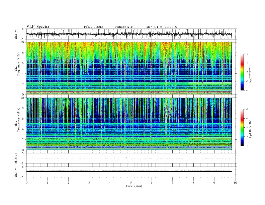Click the 'station=ATH' header label
265x205 pixels.
(x=124, y=27)
